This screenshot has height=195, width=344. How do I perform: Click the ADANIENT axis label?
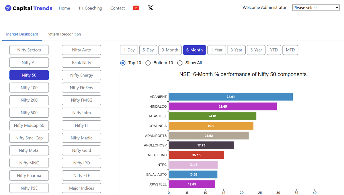(x=158, y=97)
